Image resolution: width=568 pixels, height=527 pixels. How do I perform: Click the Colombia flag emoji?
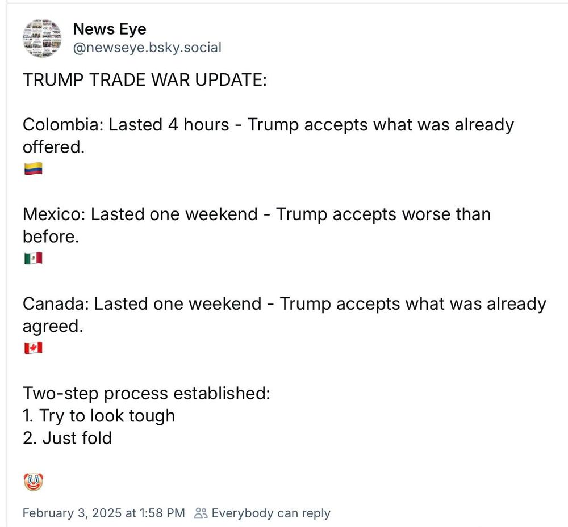[x=33, y=168]
